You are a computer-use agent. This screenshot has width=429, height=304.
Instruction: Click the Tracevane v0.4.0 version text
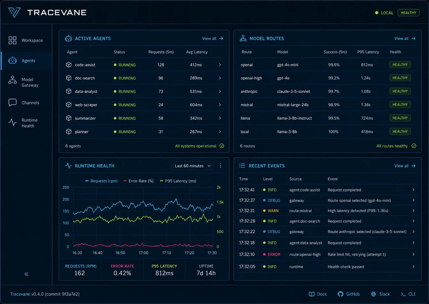[x=45, y=294]
